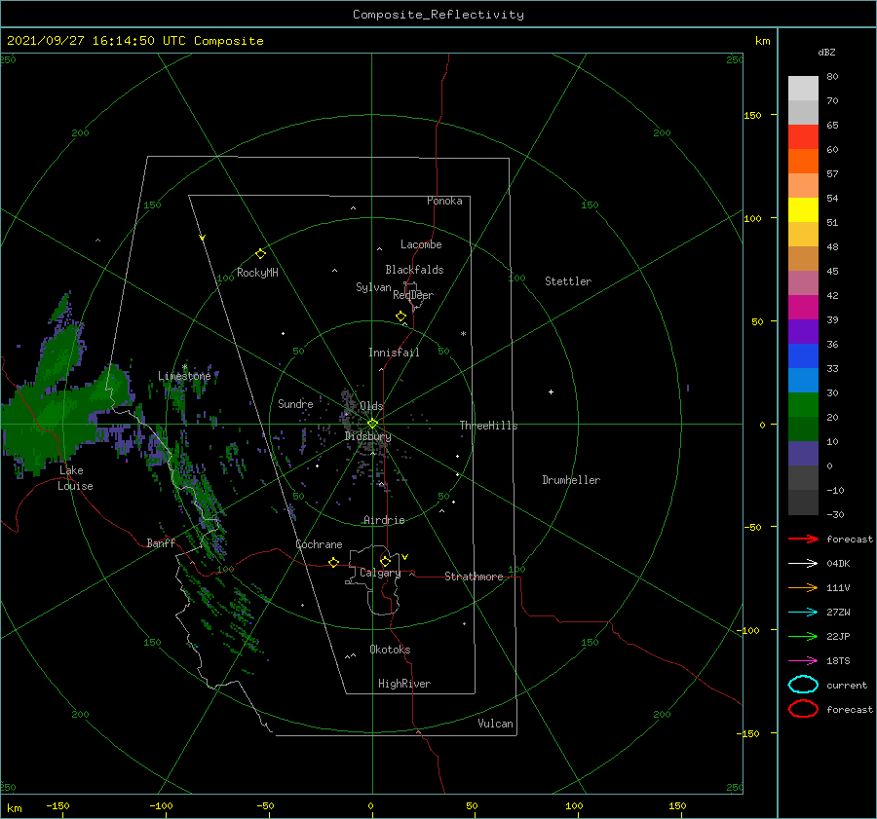Select the red forecast ellipse icon
877x819 pixels.
point(803,709)
